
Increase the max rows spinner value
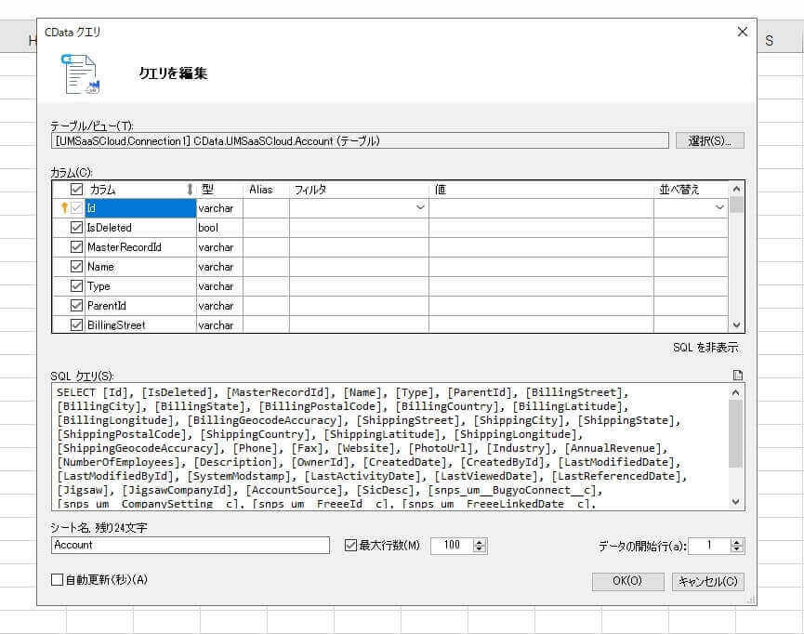point(480,542)
